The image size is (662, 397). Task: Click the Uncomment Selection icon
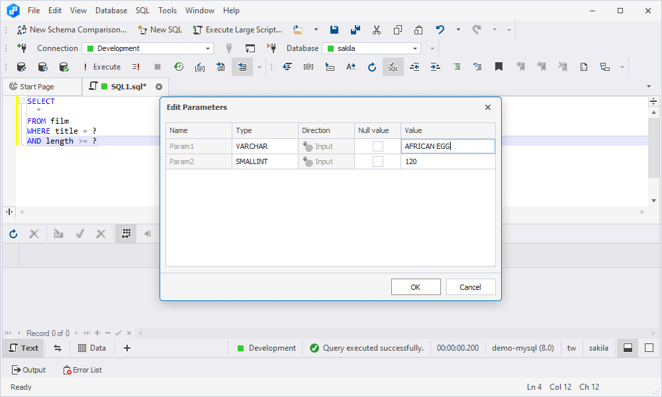point(477,67)
